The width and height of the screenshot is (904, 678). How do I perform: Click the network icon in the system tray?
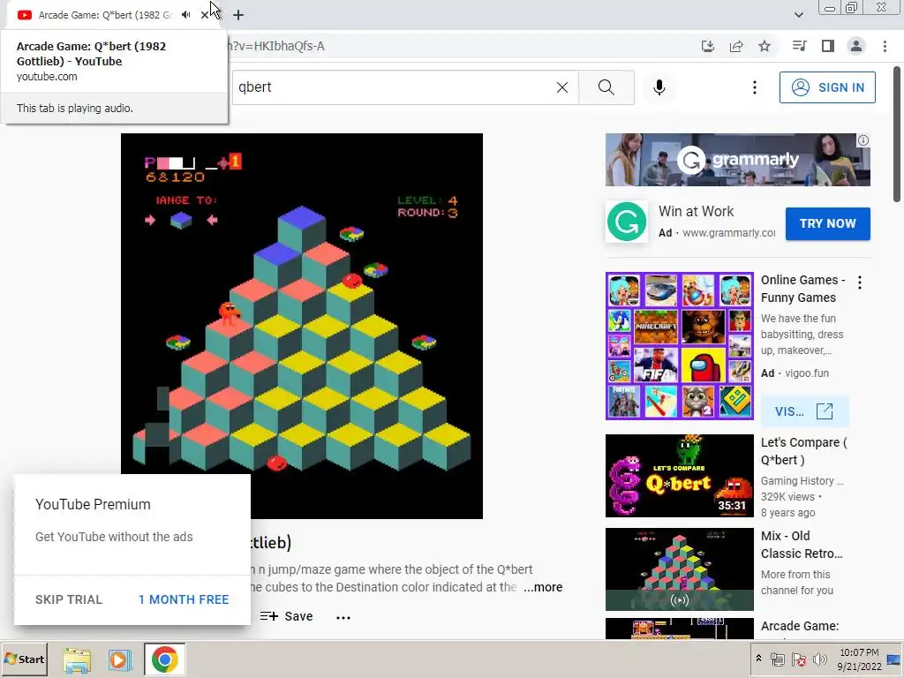(777, 659)
